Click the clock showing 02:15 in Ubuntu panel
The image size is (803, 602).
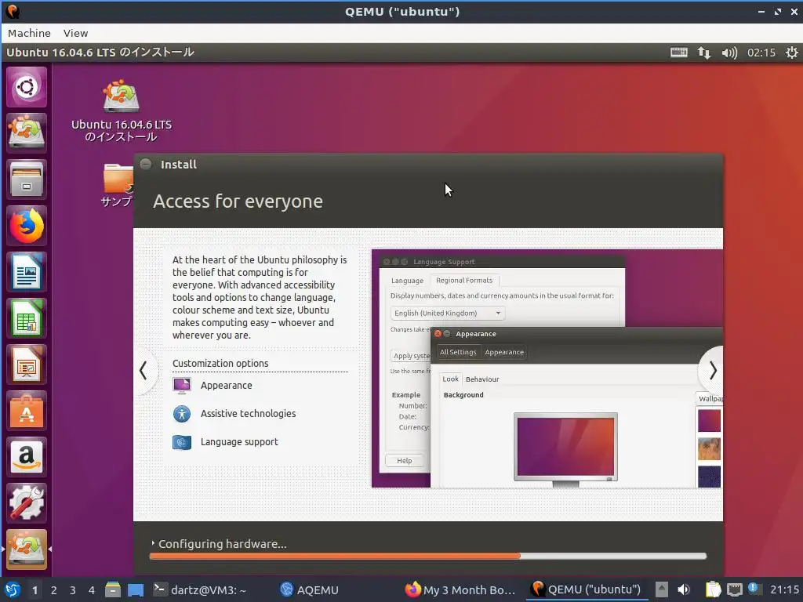[x=761, y=53]
